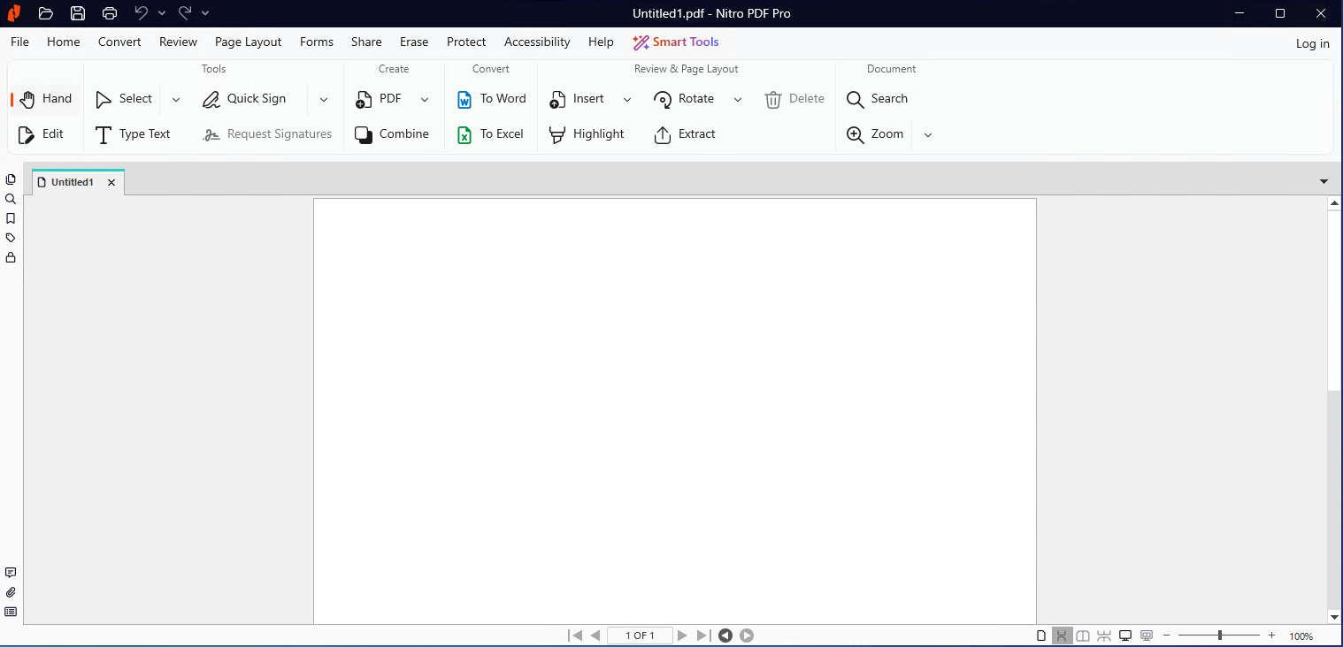Toggle continuous page view

(x=1062, y=636)
